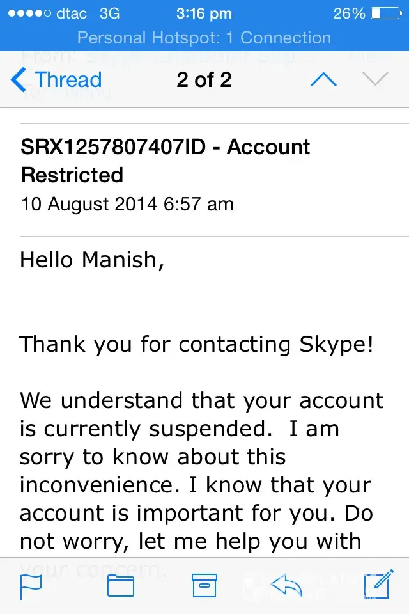
Task: Tap the 10 August 2014 date line
Action: point(127,204)
